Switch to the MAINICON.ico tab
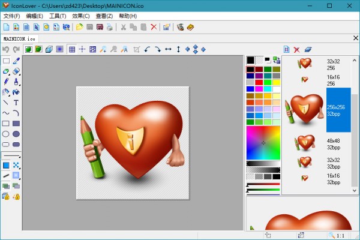The height and width of the screenshot is (240, 360). pyautogui.click(x=20, y=38)
